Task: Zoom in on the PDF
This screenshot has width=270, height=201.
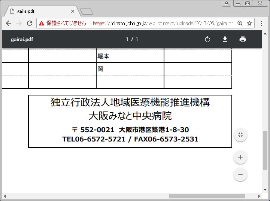Action: (240, 157)
